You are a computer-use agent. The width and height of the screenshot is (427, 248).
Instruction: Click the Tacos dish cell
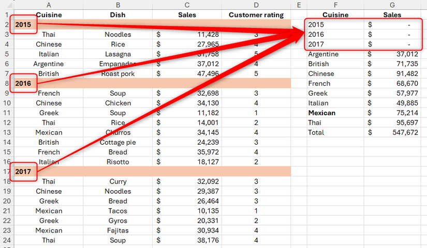pyautogui.click(x=117, y=211)
